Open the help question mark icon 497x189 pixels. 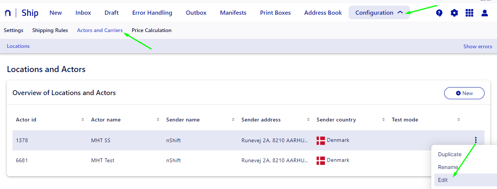click(439, 13)
